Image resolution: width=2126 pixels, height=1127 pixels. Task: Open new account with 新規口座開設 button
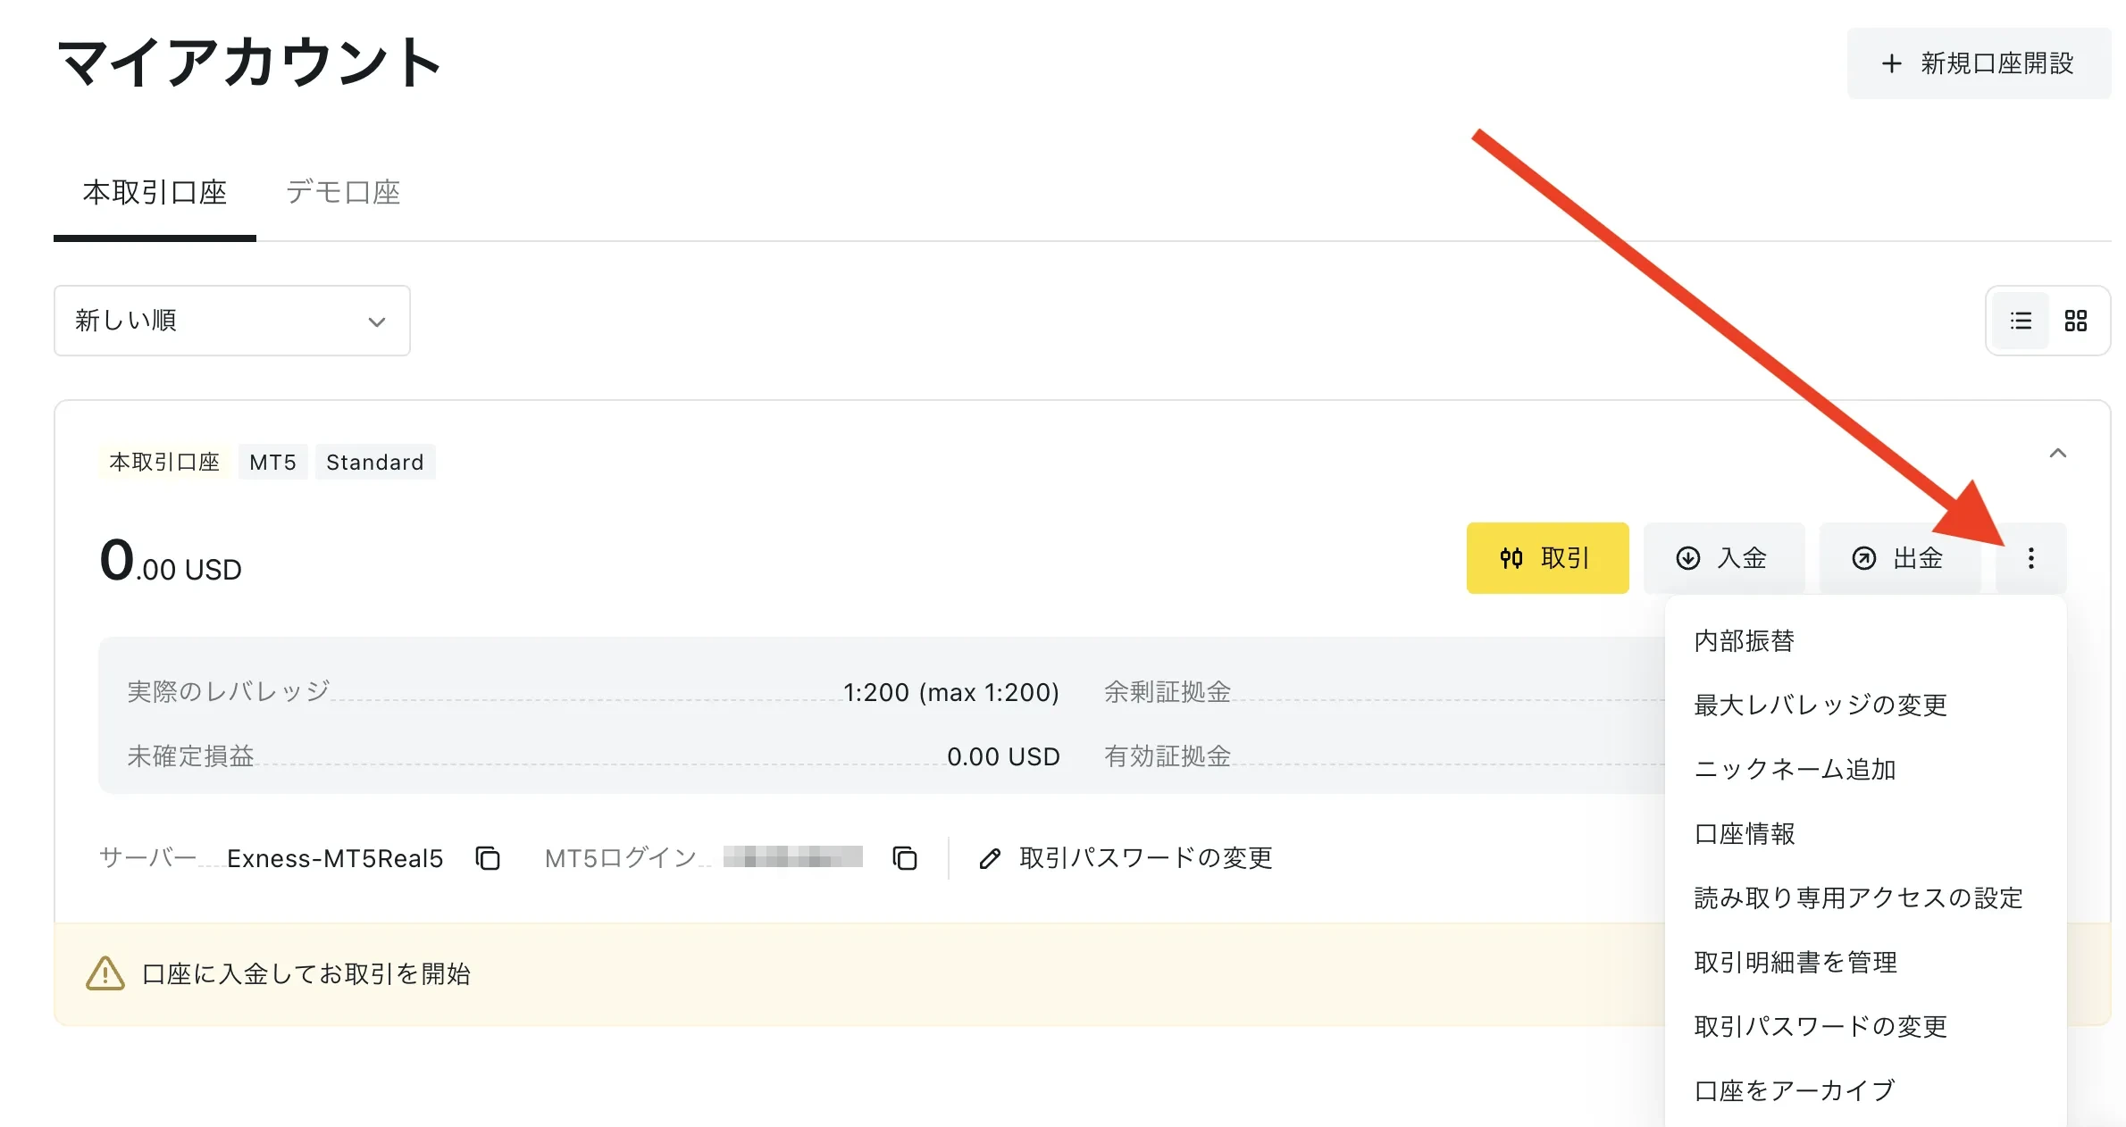click(x=1979, y=63)
